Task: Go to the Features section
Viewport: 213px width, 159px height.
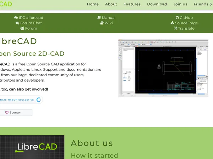Action: coord(132,4)
